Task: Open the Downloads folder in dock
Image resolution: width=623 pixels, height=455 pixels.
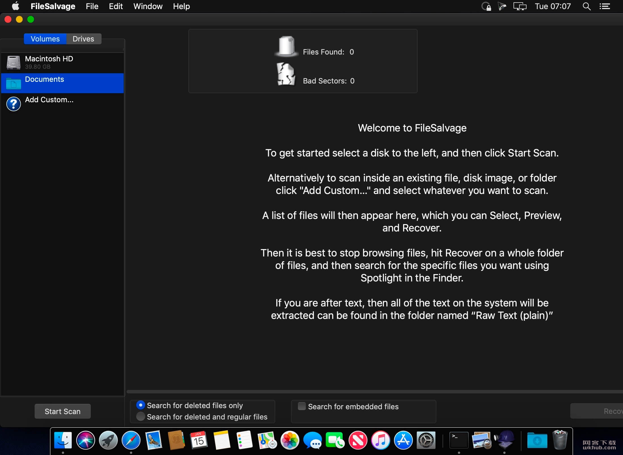Action: 537,440
